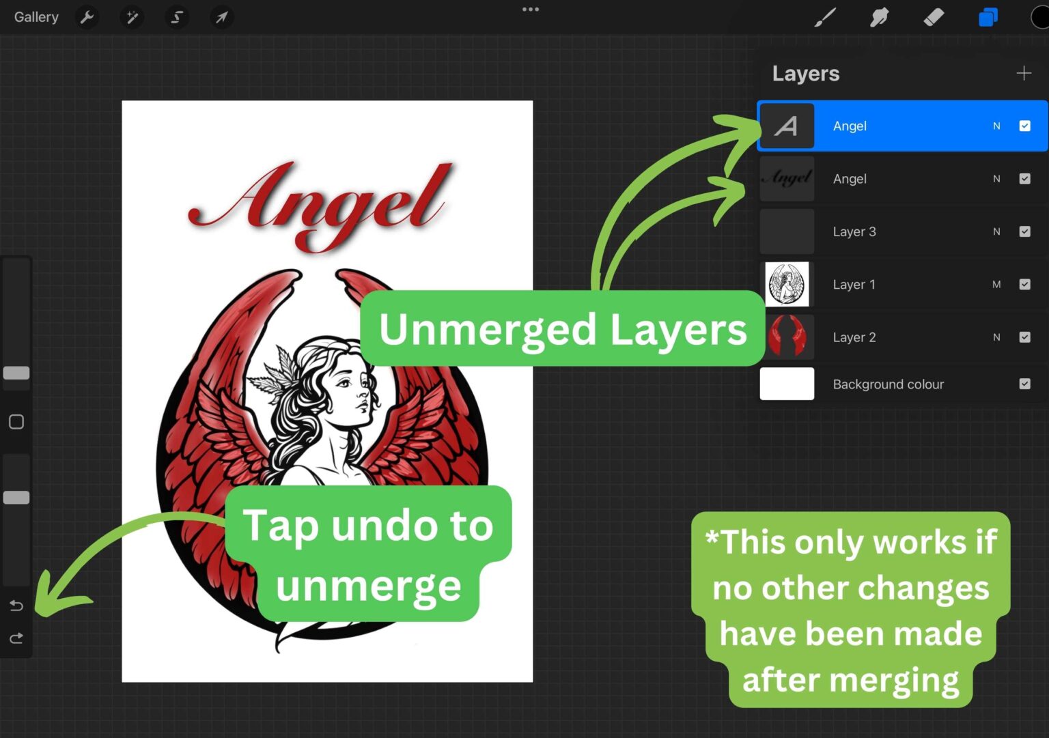The image size is (1049, 738).
Task: Select the Eraser tool
Action: 934,17
